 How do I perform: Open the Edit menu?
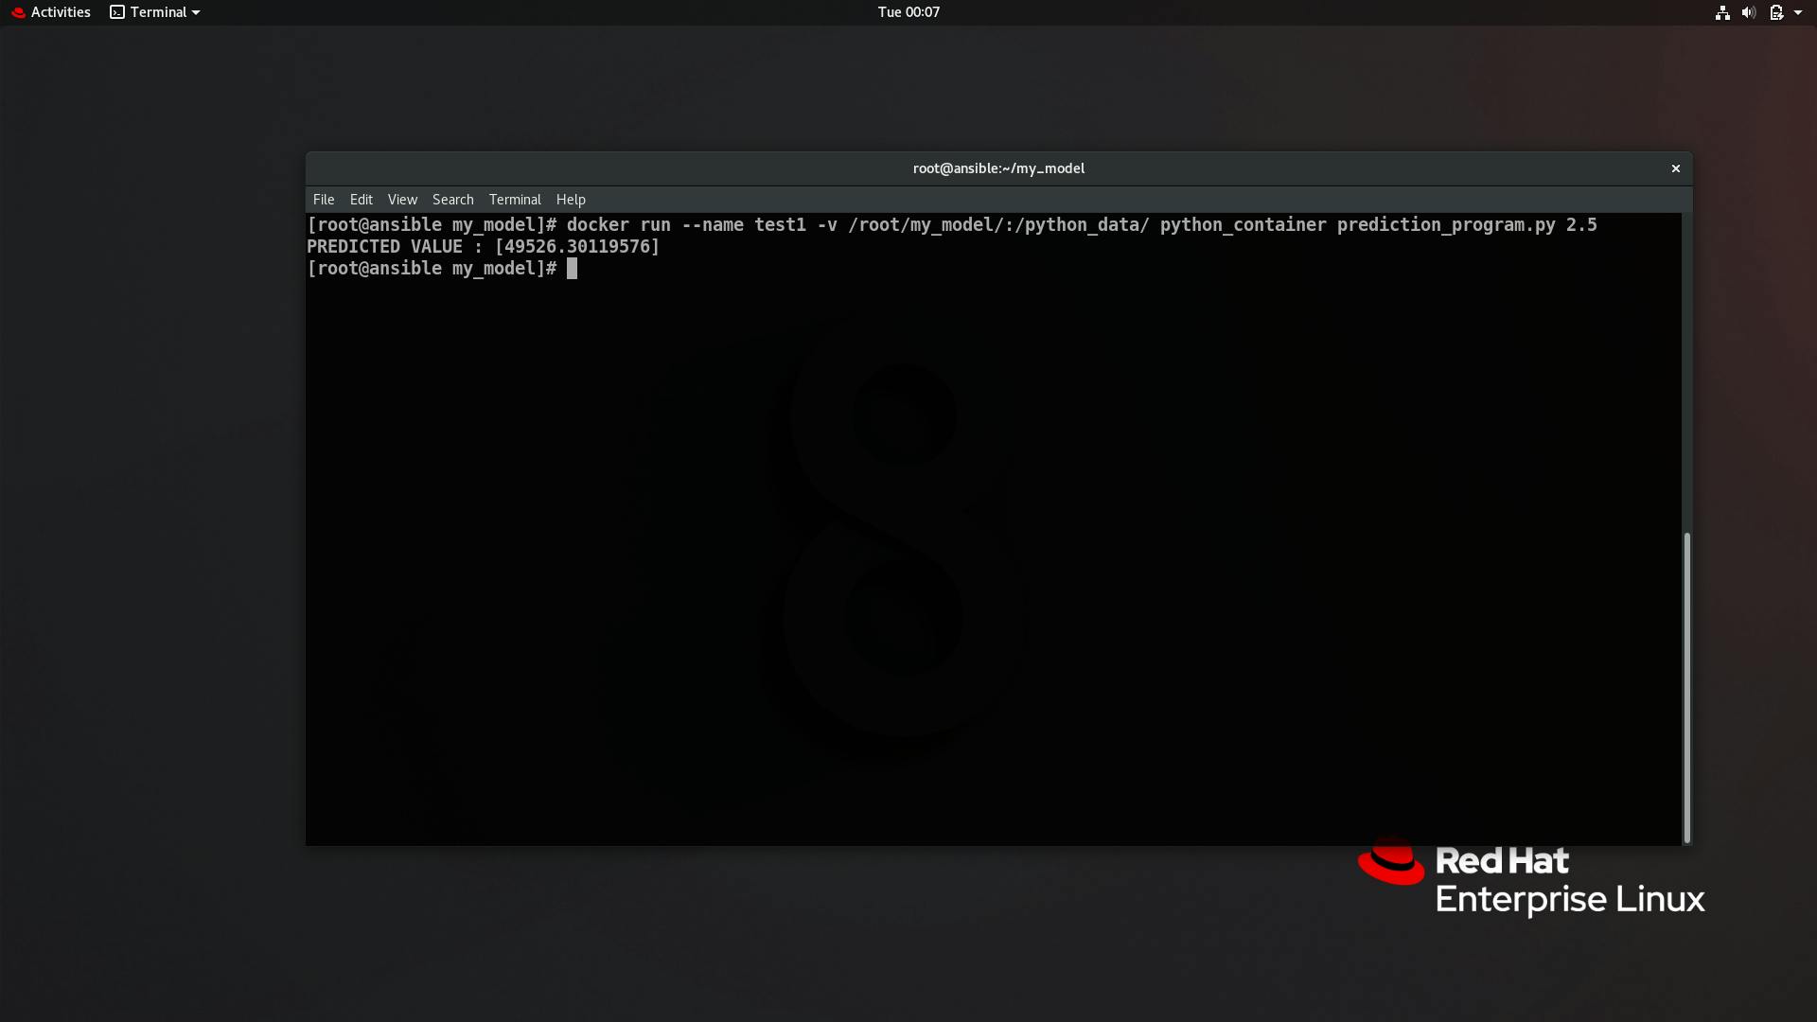[361, 200]
